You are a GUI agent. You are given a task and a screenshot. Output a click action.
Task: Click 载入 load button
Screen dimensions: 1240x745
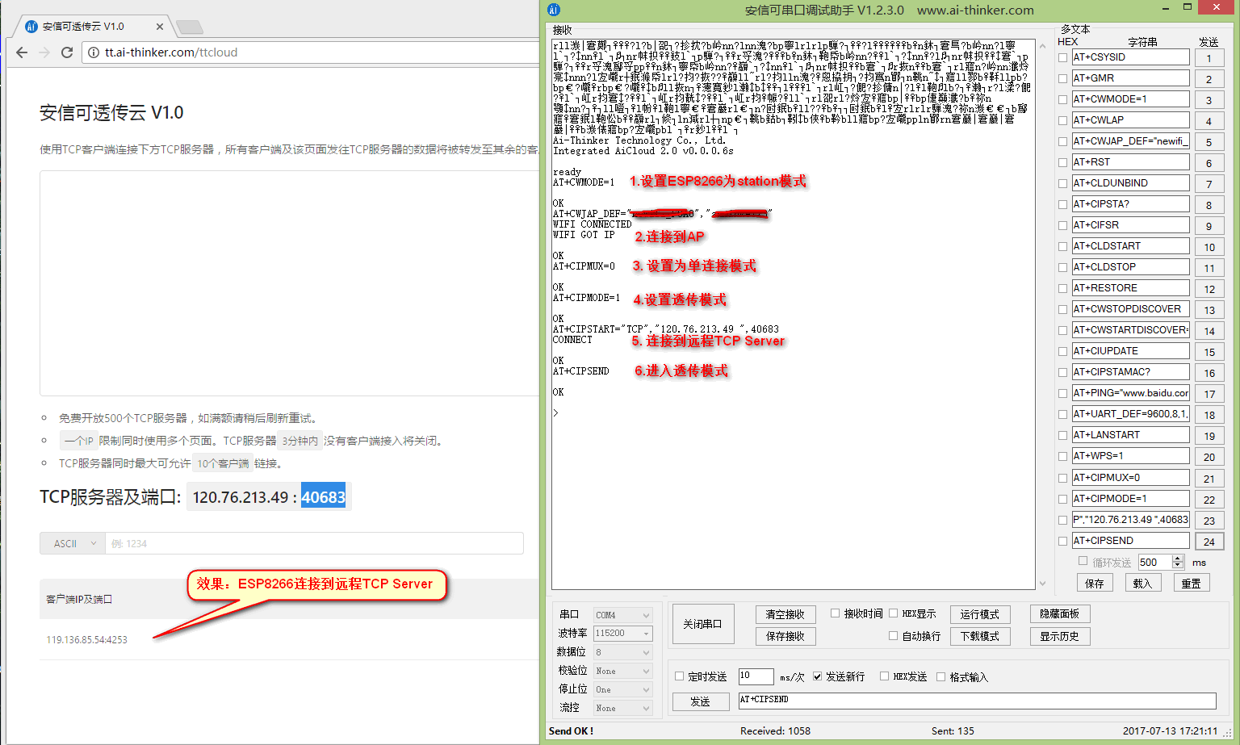[x=1142, y=583]
